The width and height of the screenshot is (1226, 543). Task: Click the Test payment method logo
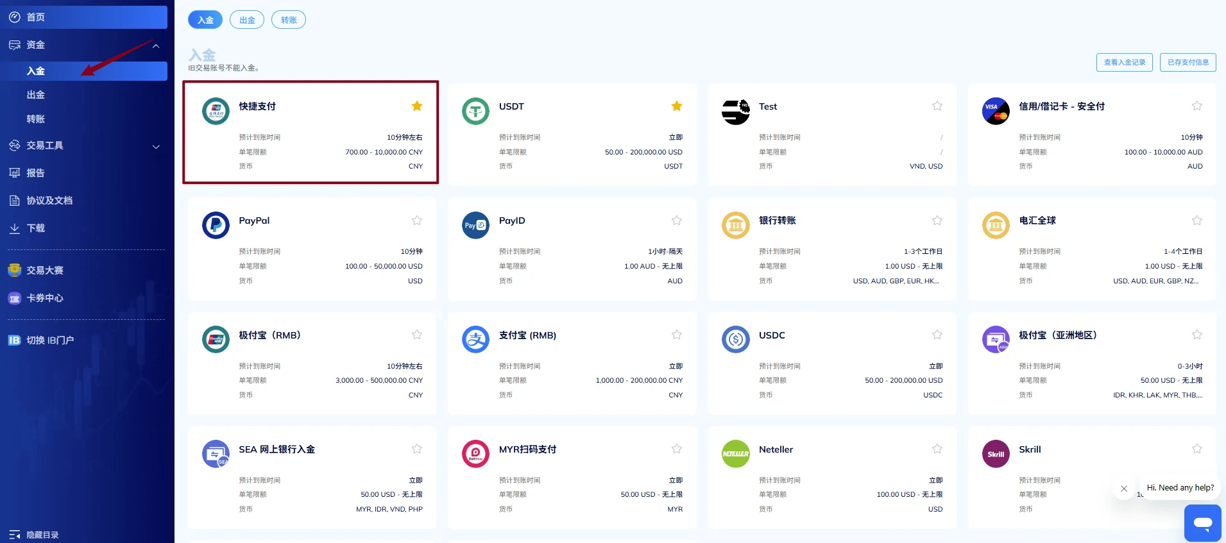736,112
